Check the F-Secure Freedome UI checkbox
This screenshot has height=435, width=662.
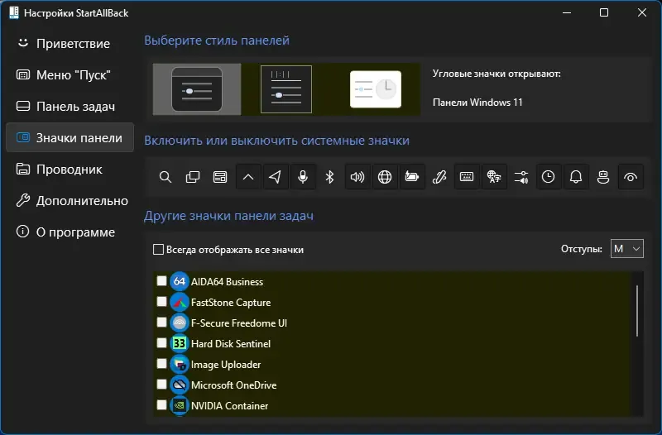(161, 322)
